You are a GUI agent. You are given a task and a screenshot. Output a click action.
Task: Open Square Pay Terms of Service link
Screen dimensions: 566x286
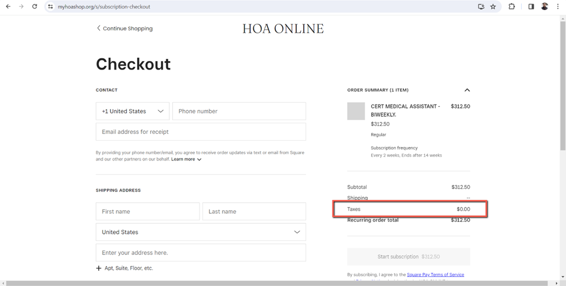click(x=435, y=275)
